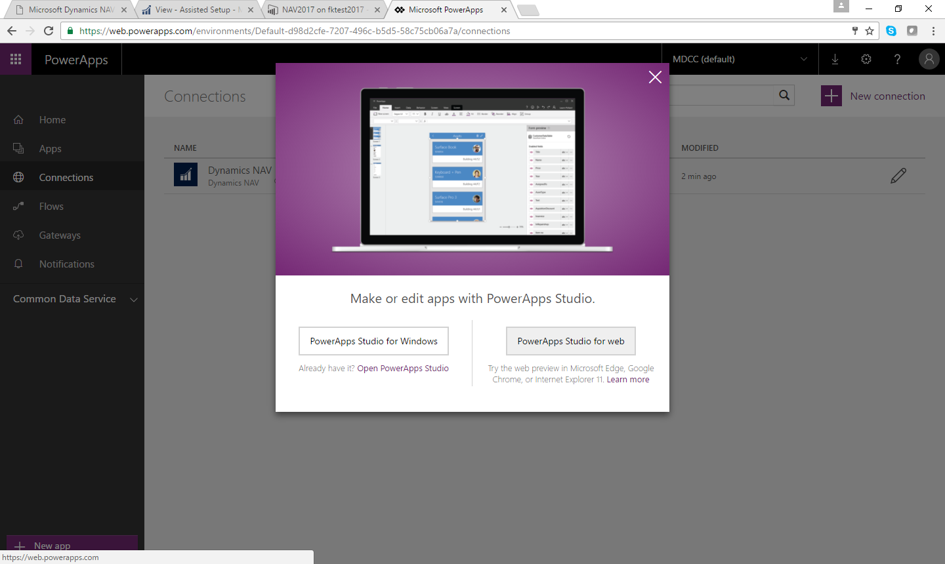The width and height of the screenshot is (945, 564).
Task: Click the search magnifier icon
Action: coord(784,96)
